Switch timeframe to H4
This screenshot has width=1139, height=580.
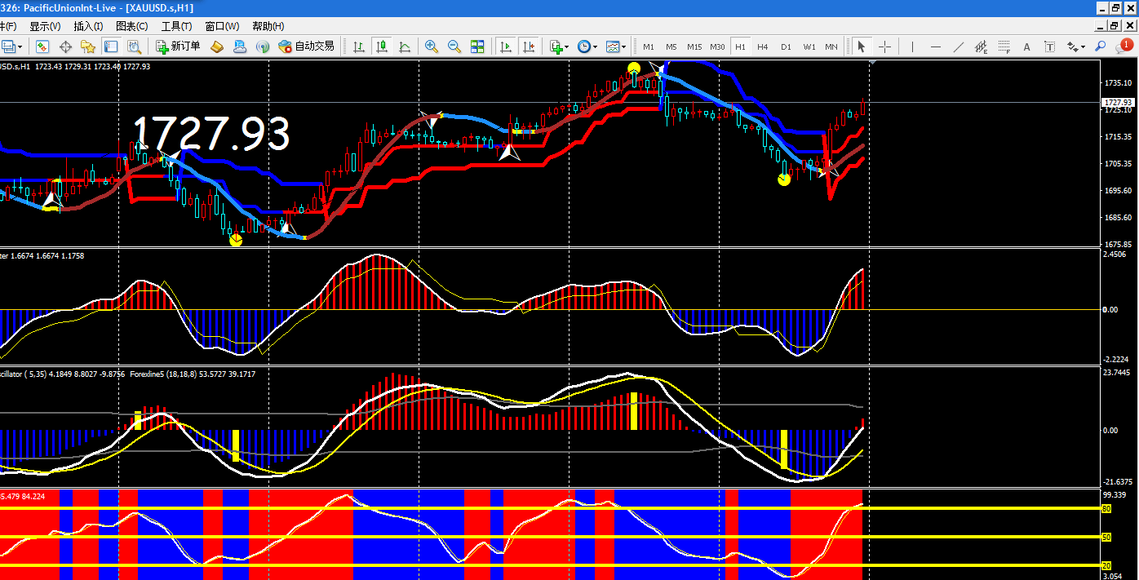tap(763, 46)
